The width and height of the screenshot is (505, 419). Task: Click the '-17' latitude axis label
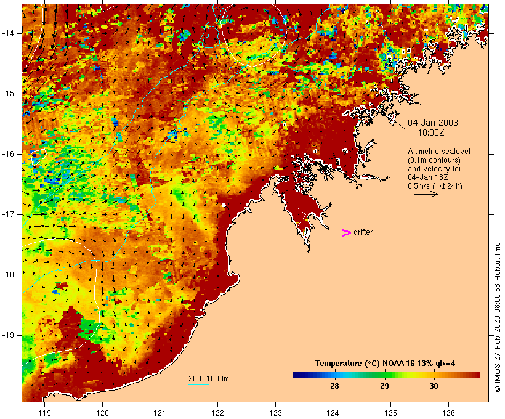(x=7, y=214)
